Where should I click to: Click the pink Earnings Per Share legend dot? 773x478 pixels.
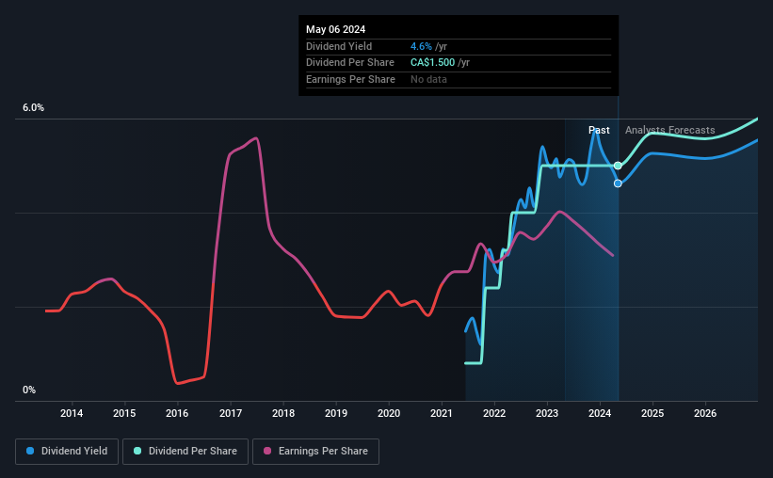pos(267,451)
